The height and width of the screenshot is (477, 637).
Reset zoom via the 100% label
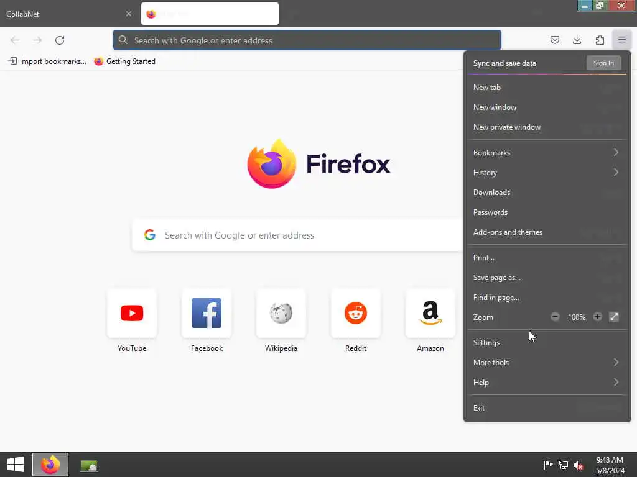click(x=577, y=317)
